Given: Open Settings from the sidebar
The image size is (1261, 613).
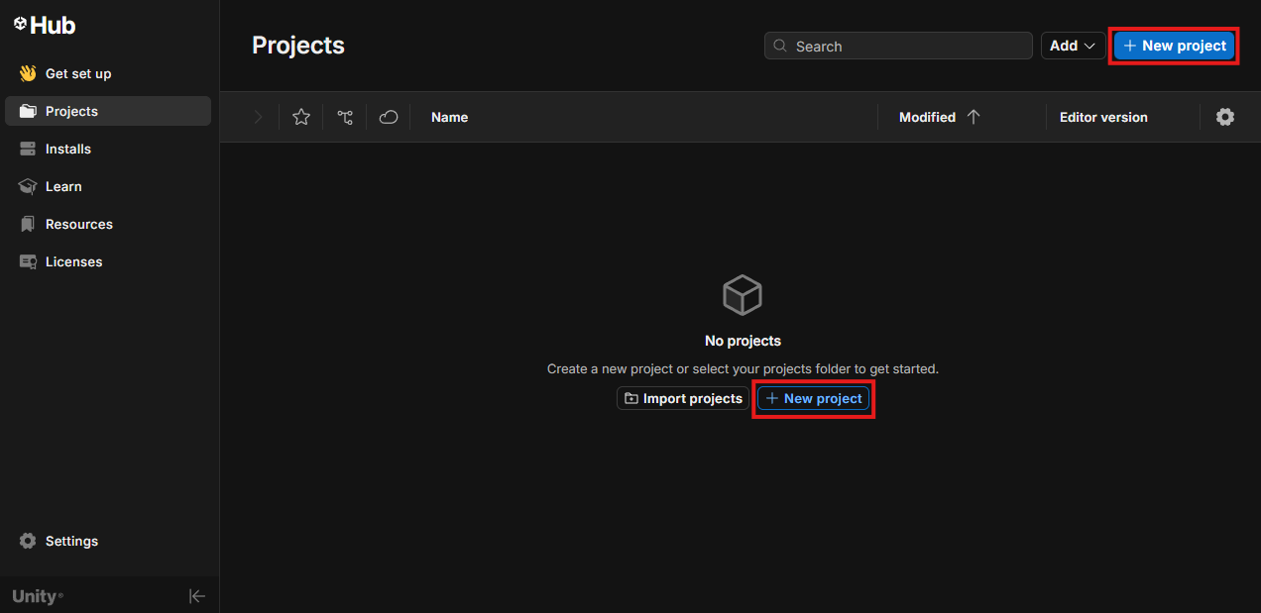Looking at the screenshot, I should [x=71, y=541].
